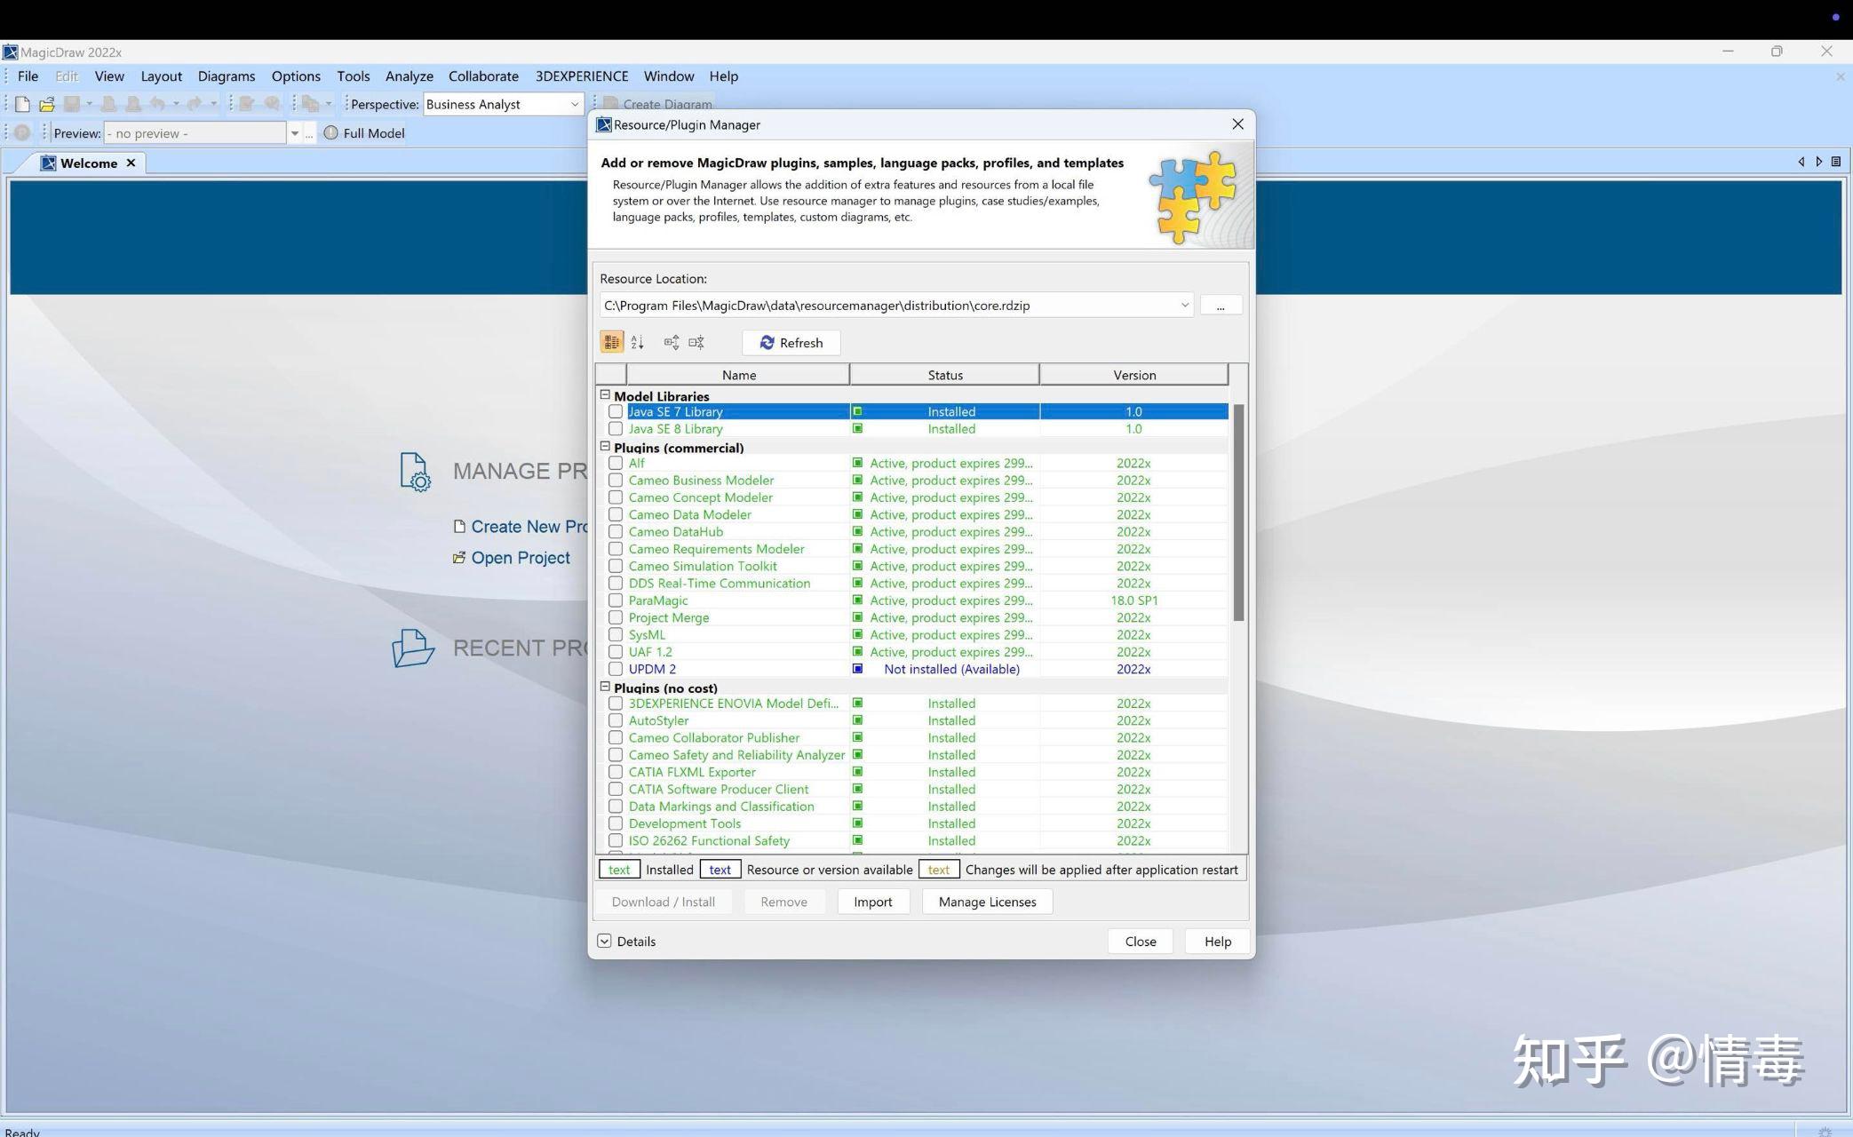The height and width of the screenshot is (1137, 1853).
Task: Tick the Cameo Simulation Toolkit checkbox
Action: [616, 566]
